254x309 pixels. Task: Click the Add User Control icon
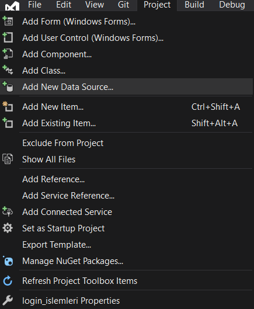pyautogui.click(x=8, y=37)
